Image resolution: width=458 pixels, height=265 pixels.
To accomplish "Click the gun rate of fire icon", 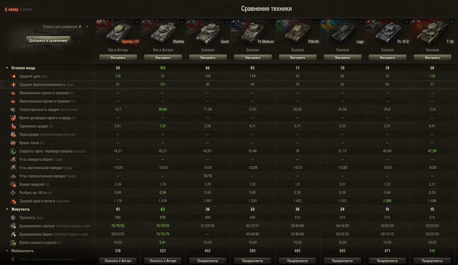I will point(13,109).
